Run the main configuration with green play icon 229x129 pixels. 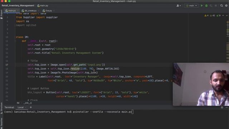point(201,6)
